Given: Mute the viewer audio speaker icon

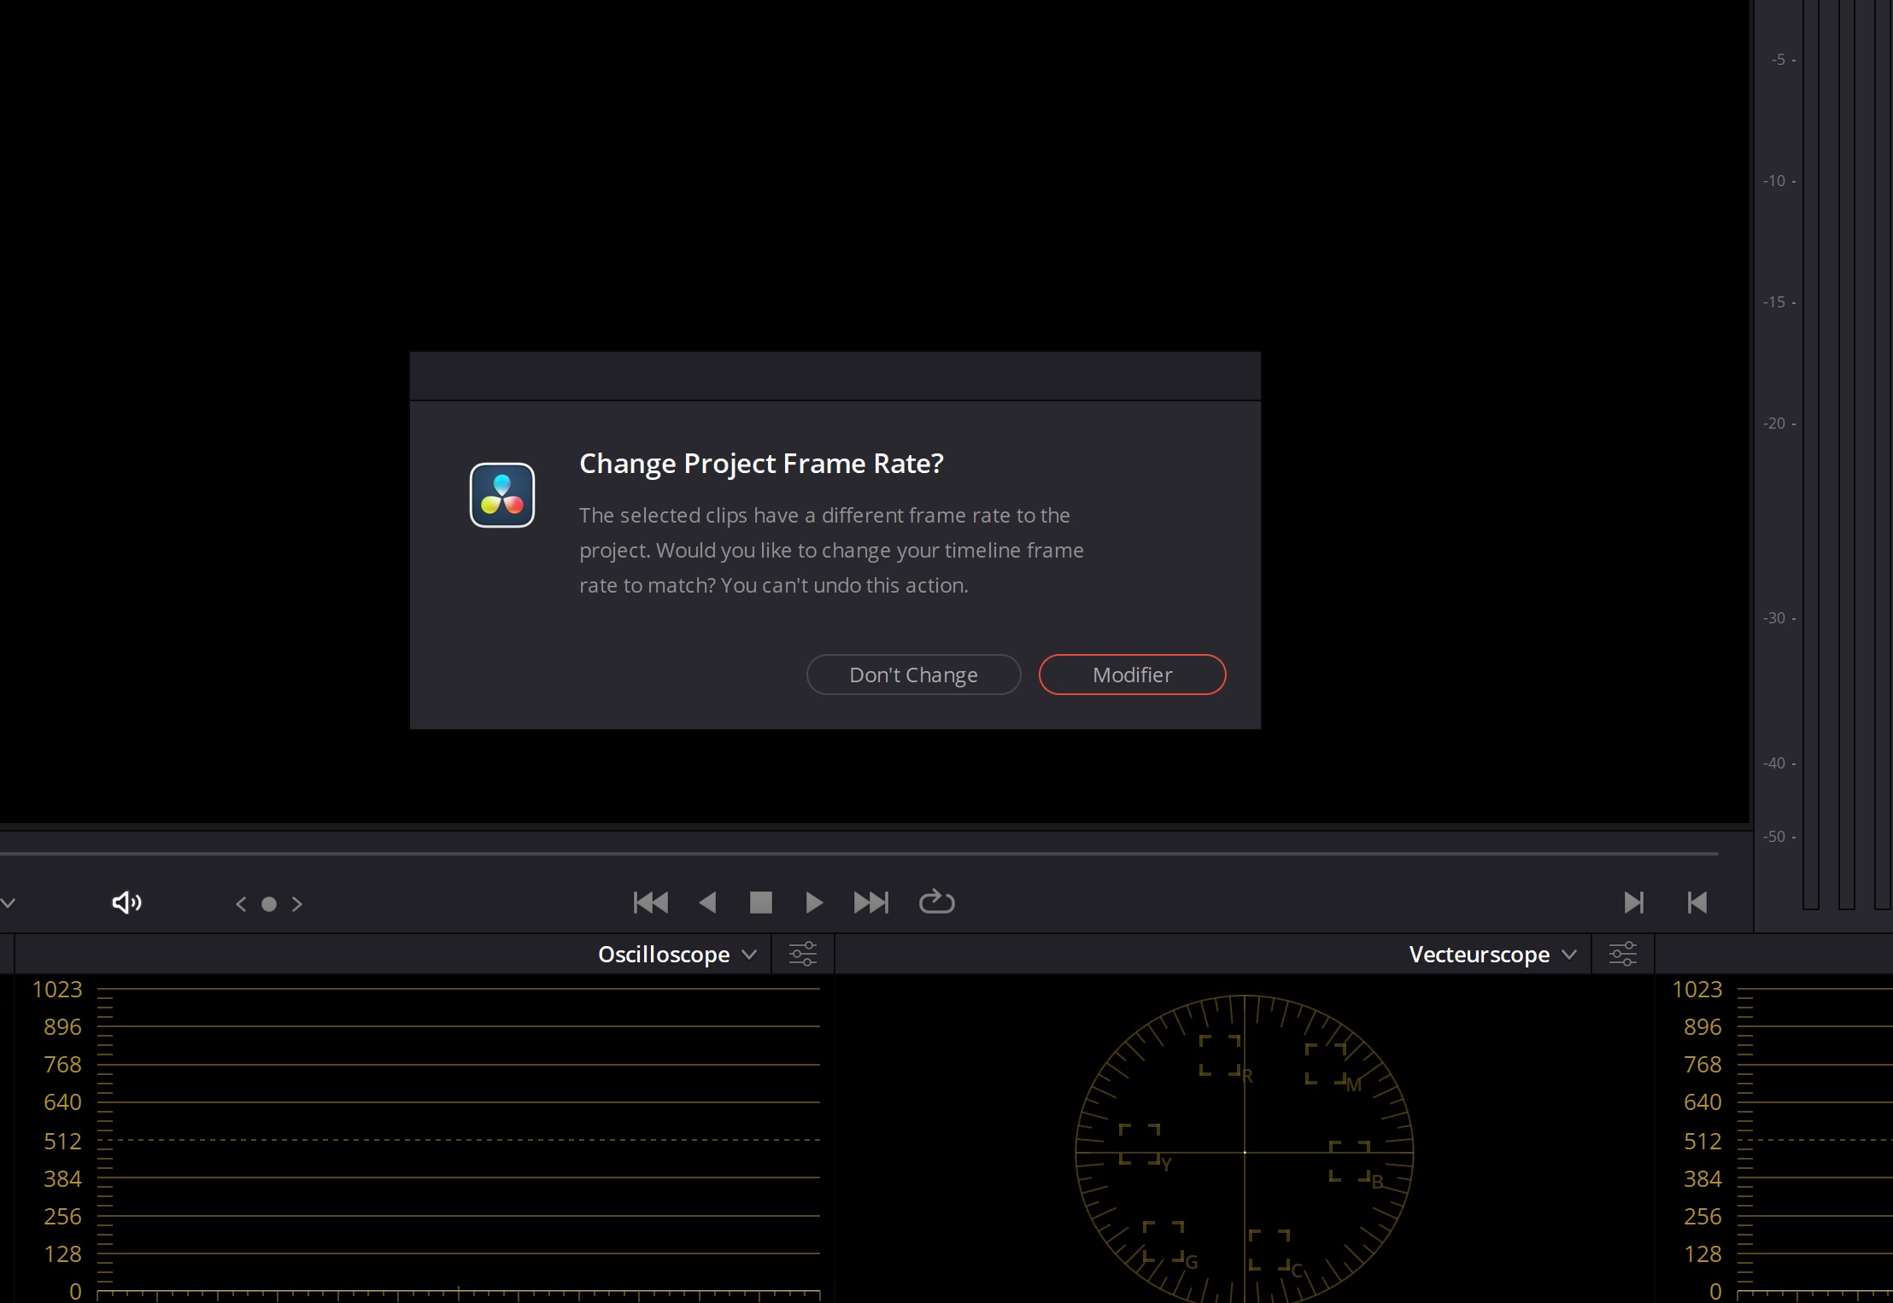Looking at the screenshot, I should 126,903.
